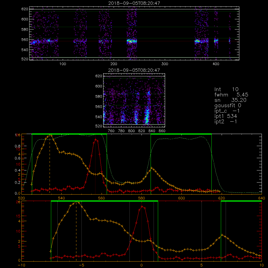The height and width of the screenshot is (268, 268).
Task: Click red curve peak near 557 in profile plot
Action: [95, 140]
